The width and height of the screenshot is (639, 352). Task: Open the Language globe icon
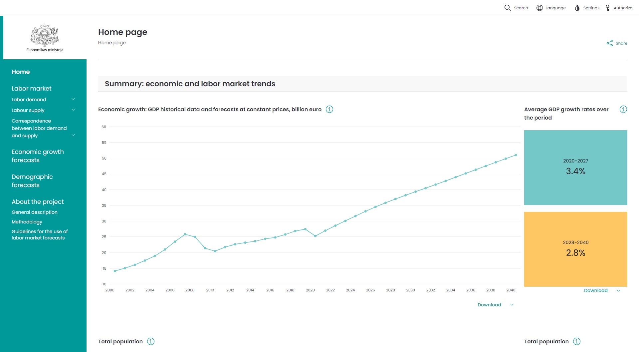click(539, 8)
